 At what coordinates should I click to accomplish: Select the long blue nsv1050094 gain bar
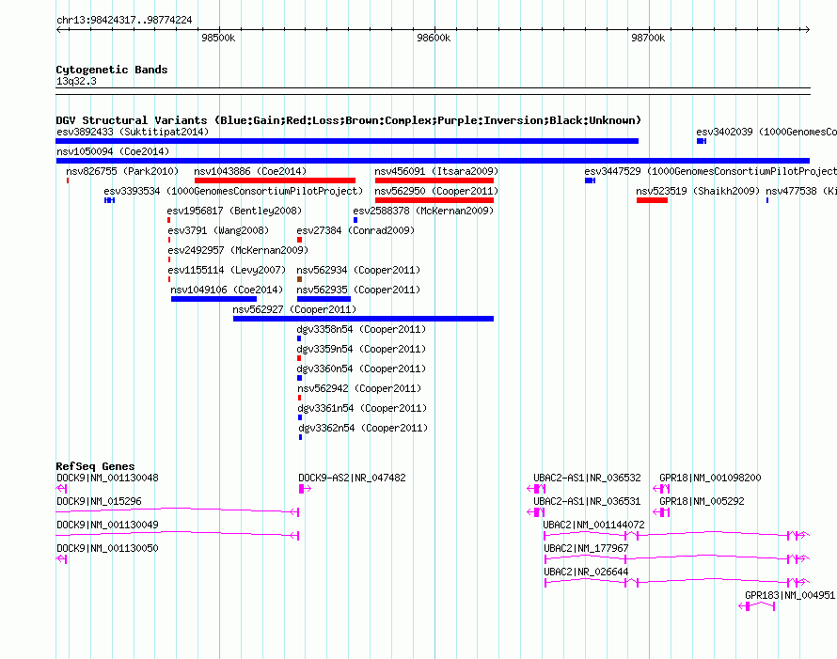[433, 161]
